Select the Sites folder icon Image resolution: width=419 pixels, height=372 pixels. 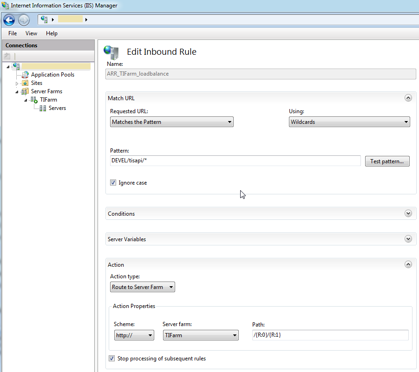point(25,83)
